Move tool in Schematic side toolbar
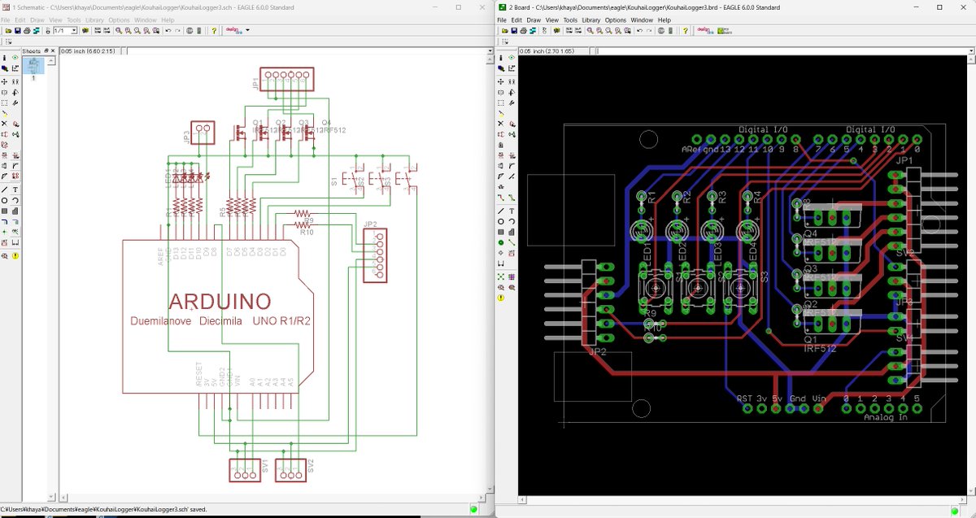Image resolution: width=976 pixels, height=518 pixels. [x=5, y=81]
